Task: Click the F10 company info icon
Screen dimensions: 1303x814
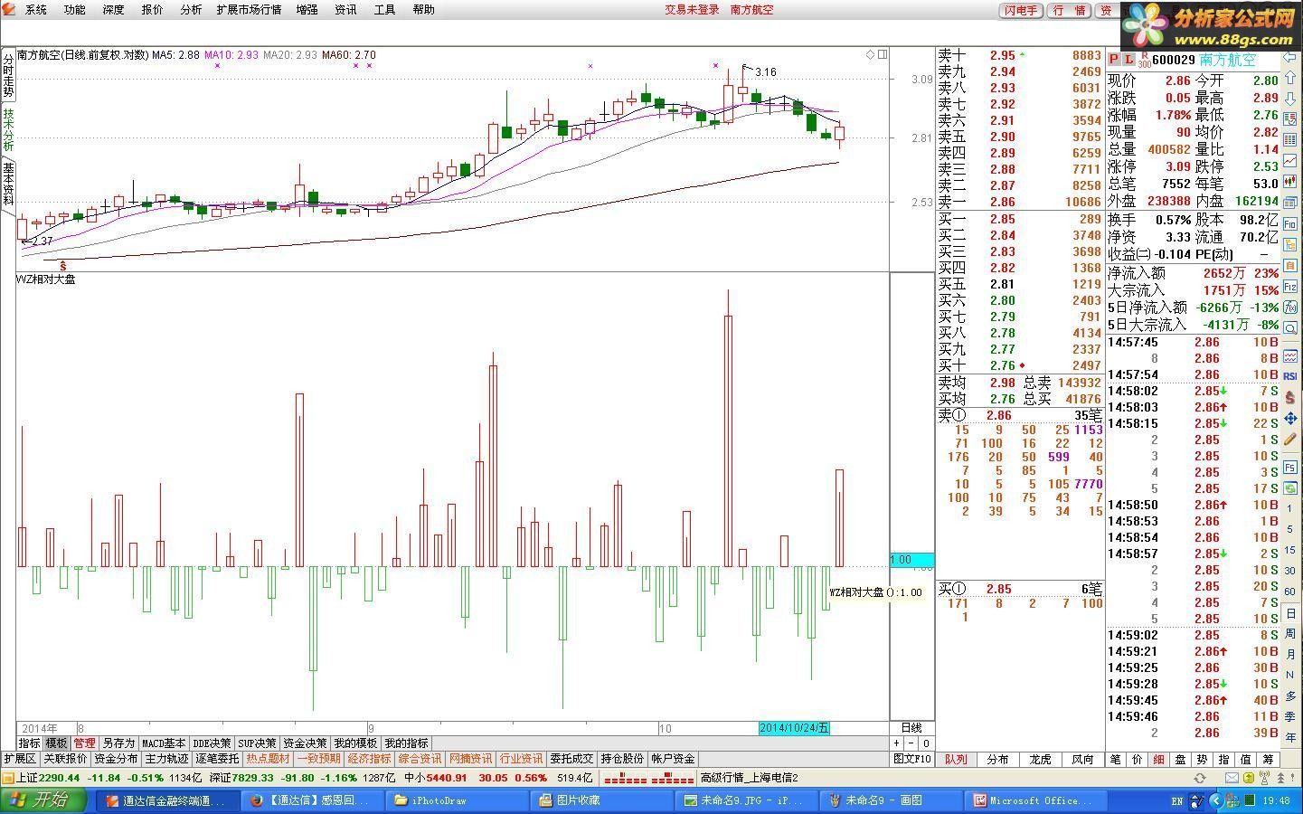Action: (x=1290, y=224)
